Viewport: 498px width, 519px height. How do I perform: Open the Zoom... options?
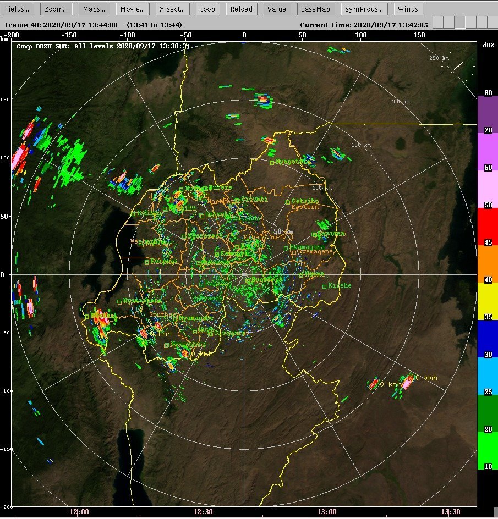(x=56, y=9)
